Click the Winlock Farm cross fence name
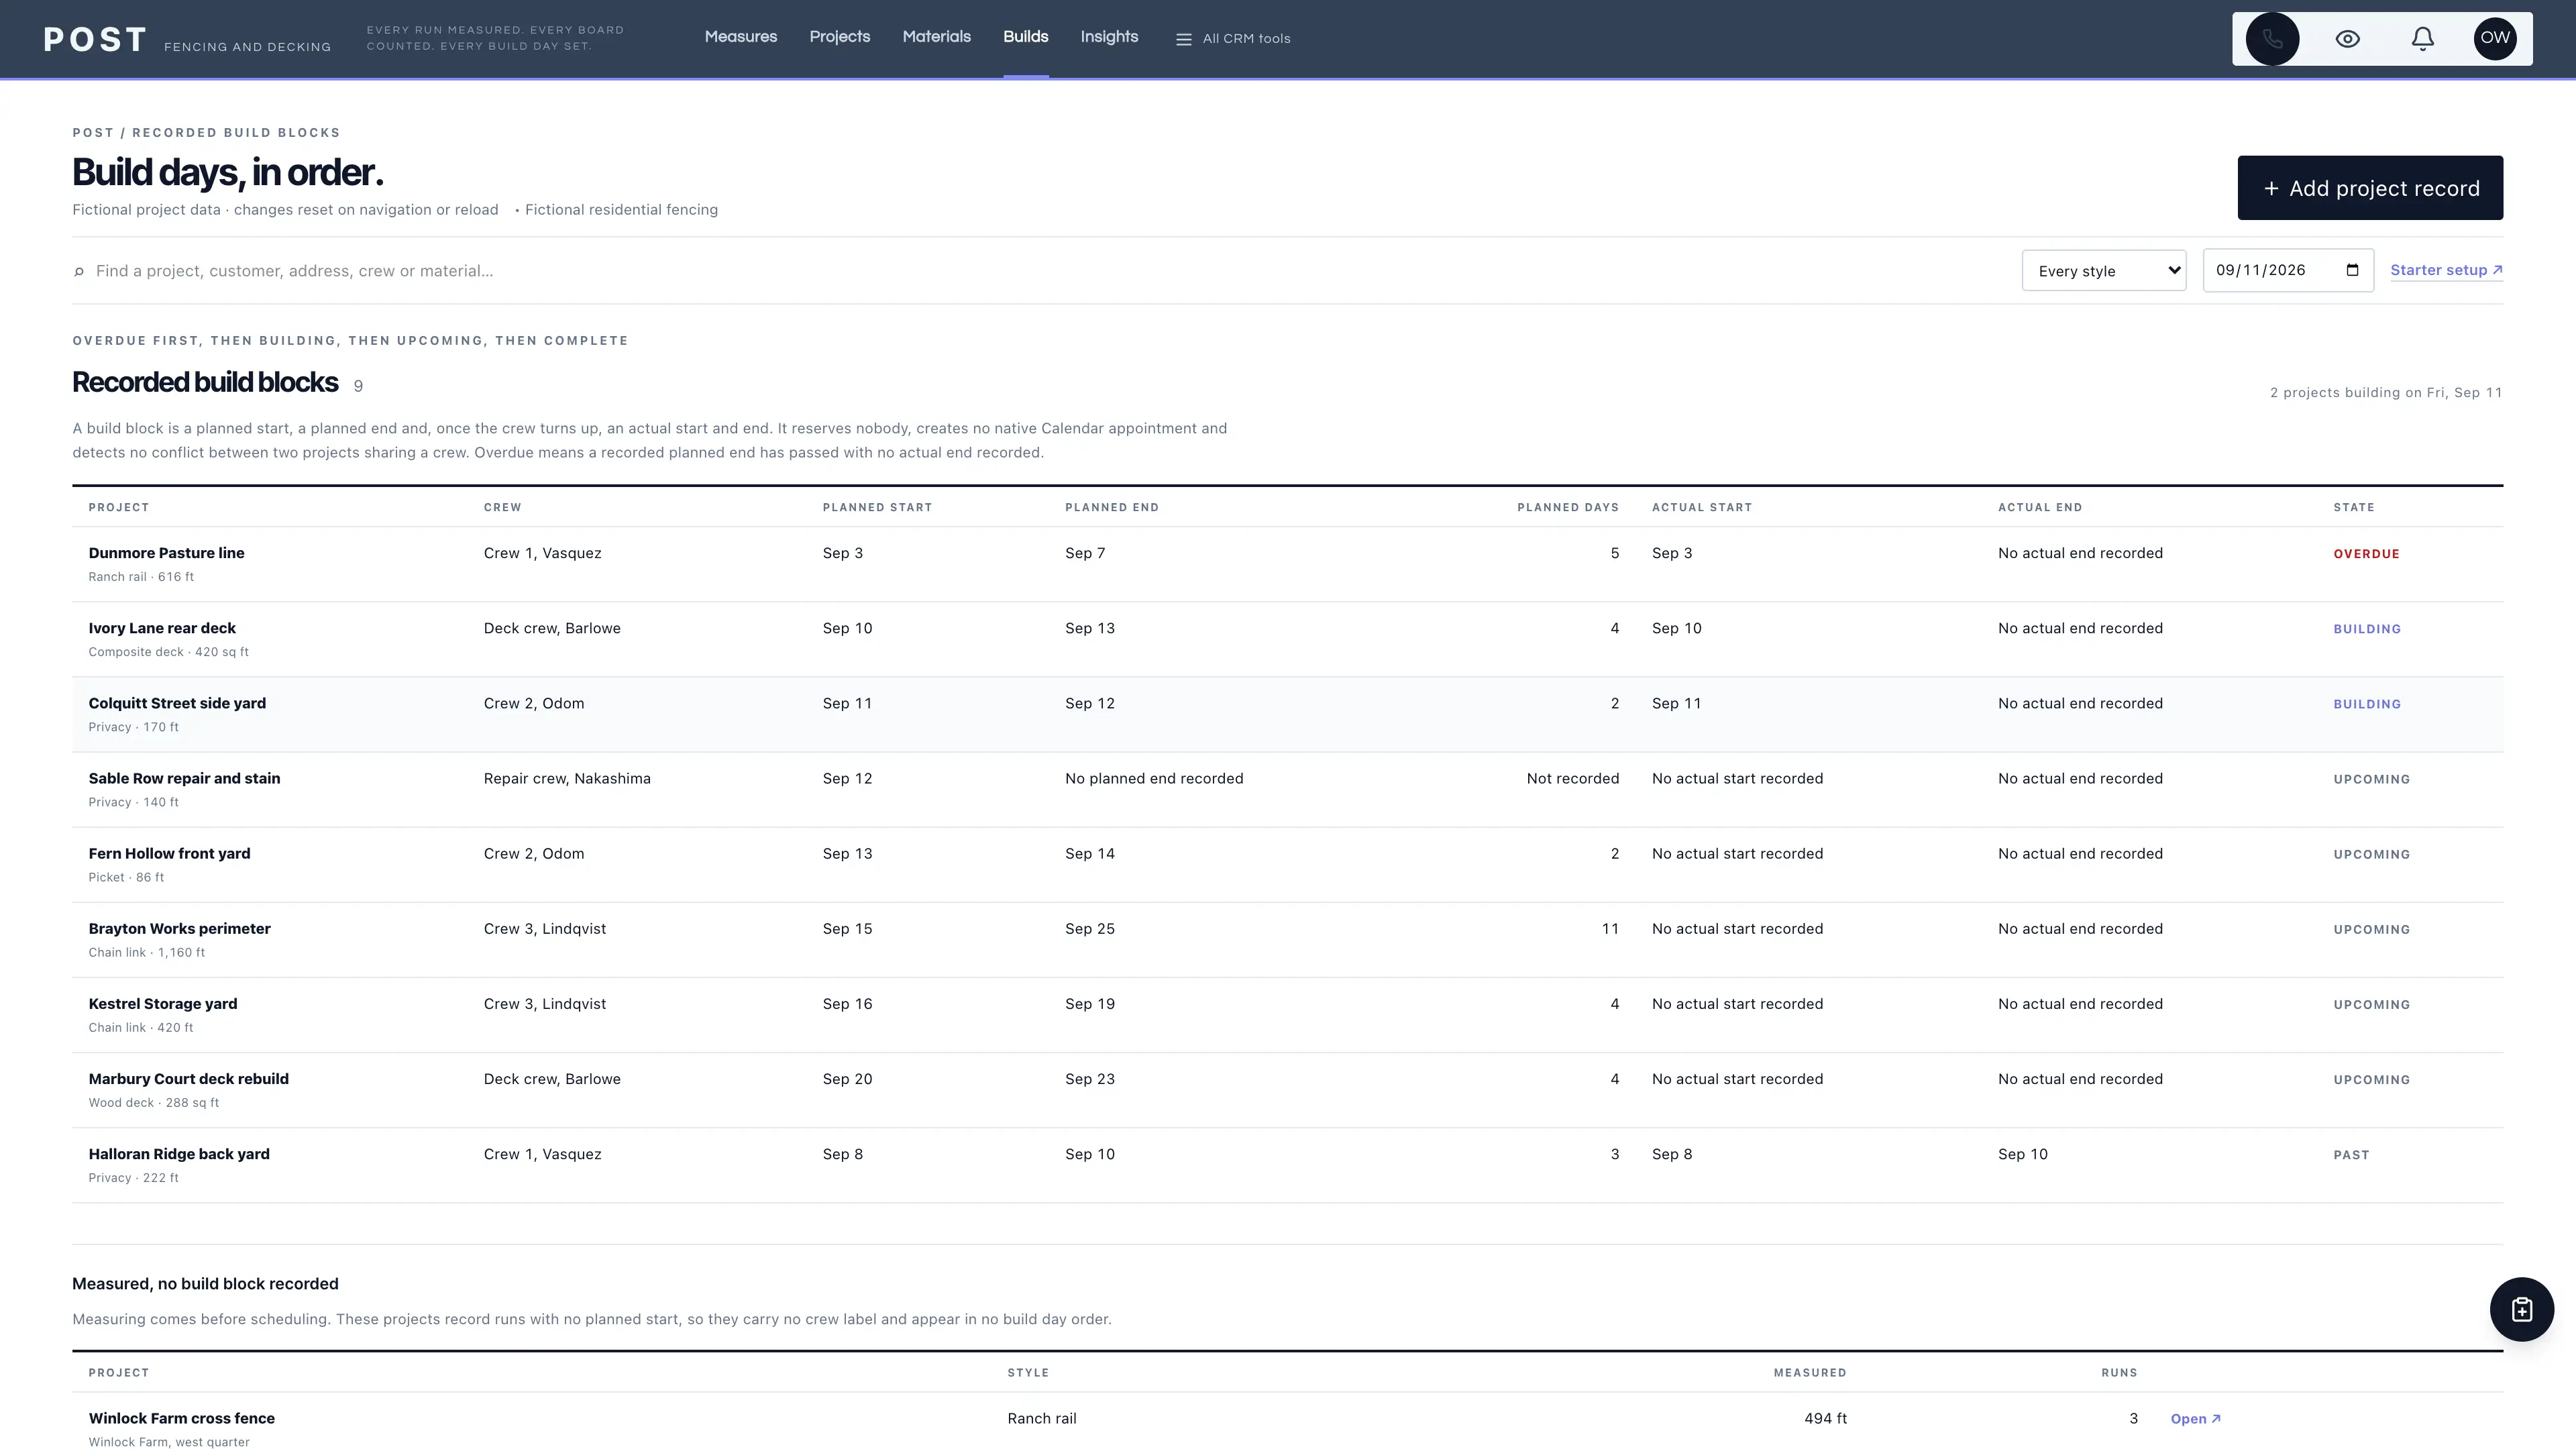This screenshot has height=1449, width=2576. click(181, 1418)
